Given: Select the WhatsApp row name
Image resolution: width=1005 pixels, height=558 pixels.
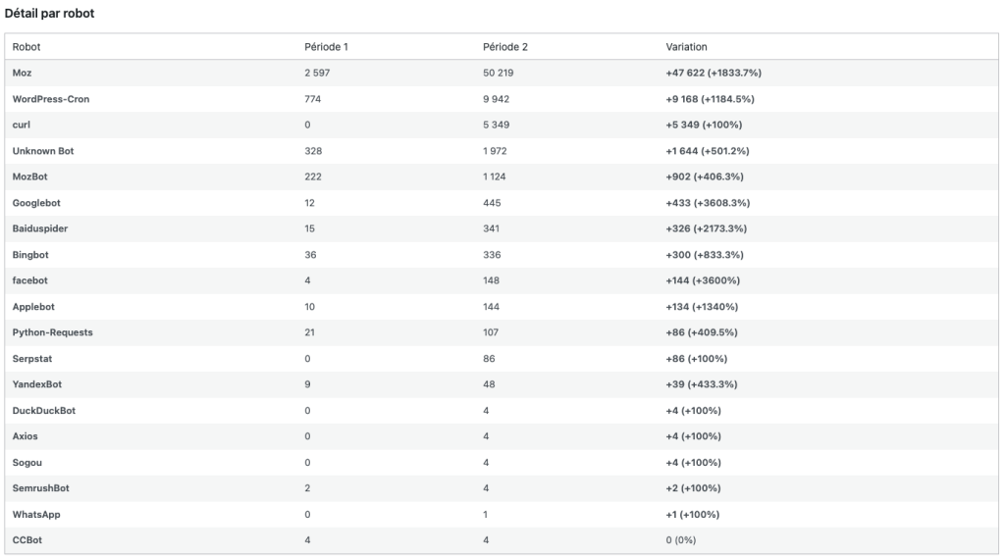Looking at the screenshot, I should pyautogui.click(x=36, y=515).
